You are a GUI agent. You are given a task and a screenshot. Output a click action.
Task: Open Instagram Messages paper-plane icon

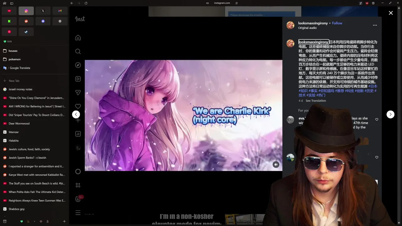[78, 93]
